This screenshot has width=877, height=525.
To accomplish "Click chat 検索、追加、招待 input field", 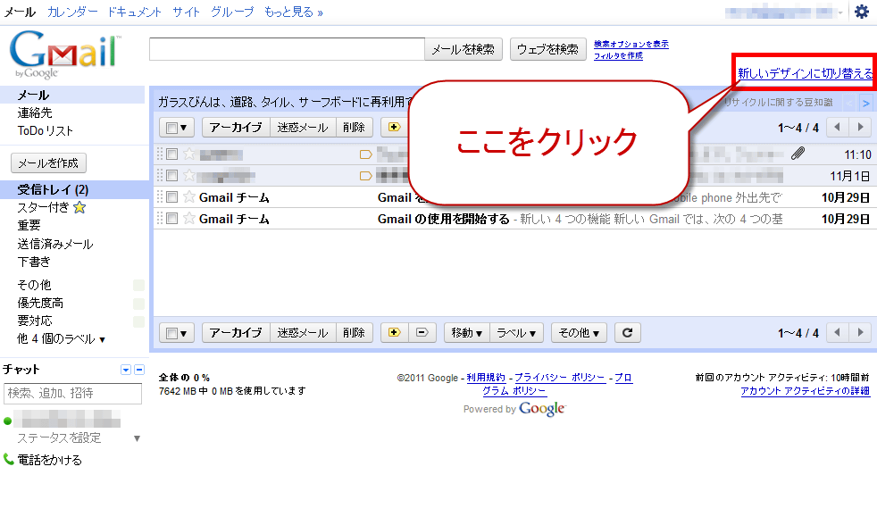I will [72, 393].
